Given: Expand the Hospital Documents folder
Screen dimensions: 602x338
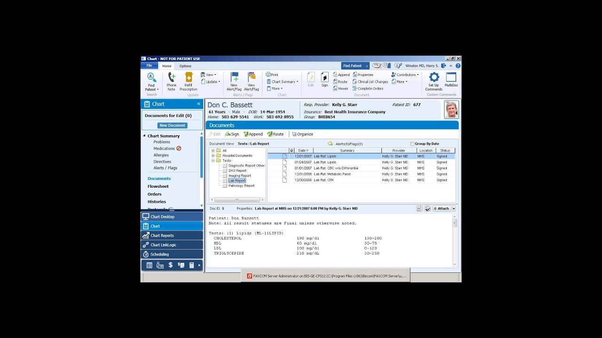Looking at the screenshot, I should [213, 155].
